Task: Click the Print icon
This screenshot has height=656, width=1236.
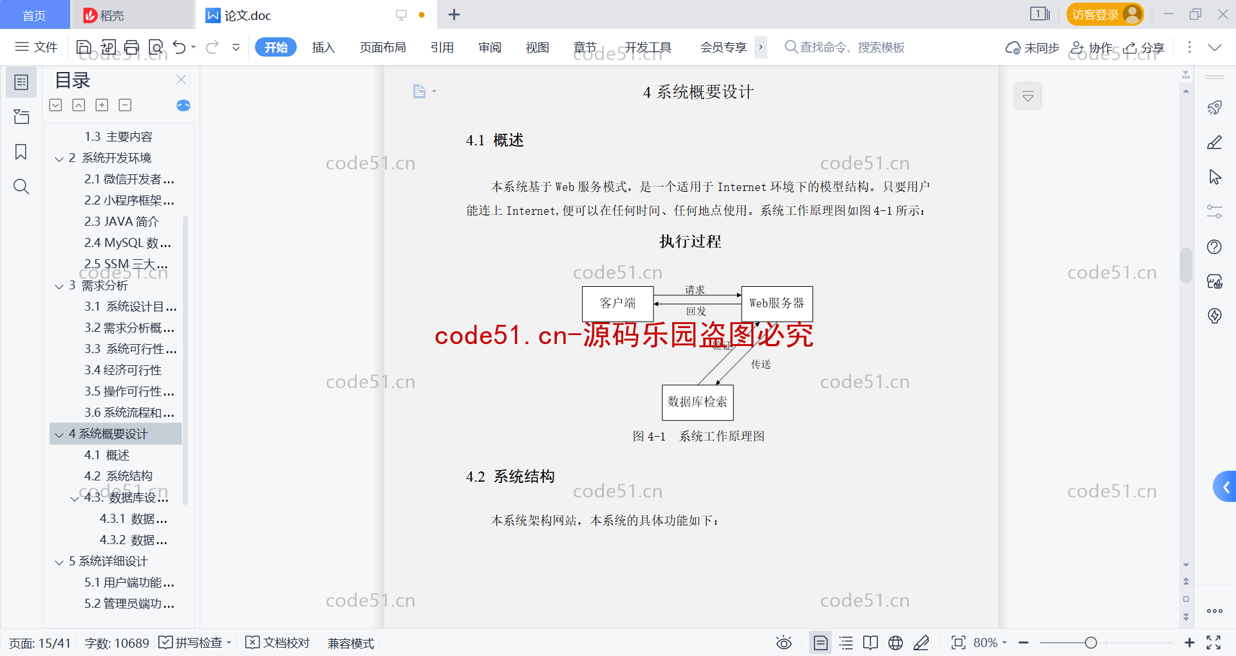Action: [132, 47]
